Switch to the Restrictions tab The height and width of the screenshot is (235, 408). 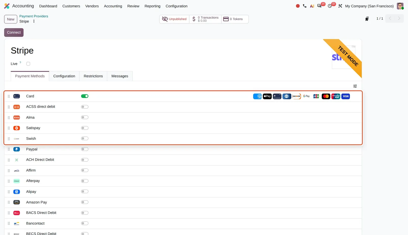tap(93, 76)
